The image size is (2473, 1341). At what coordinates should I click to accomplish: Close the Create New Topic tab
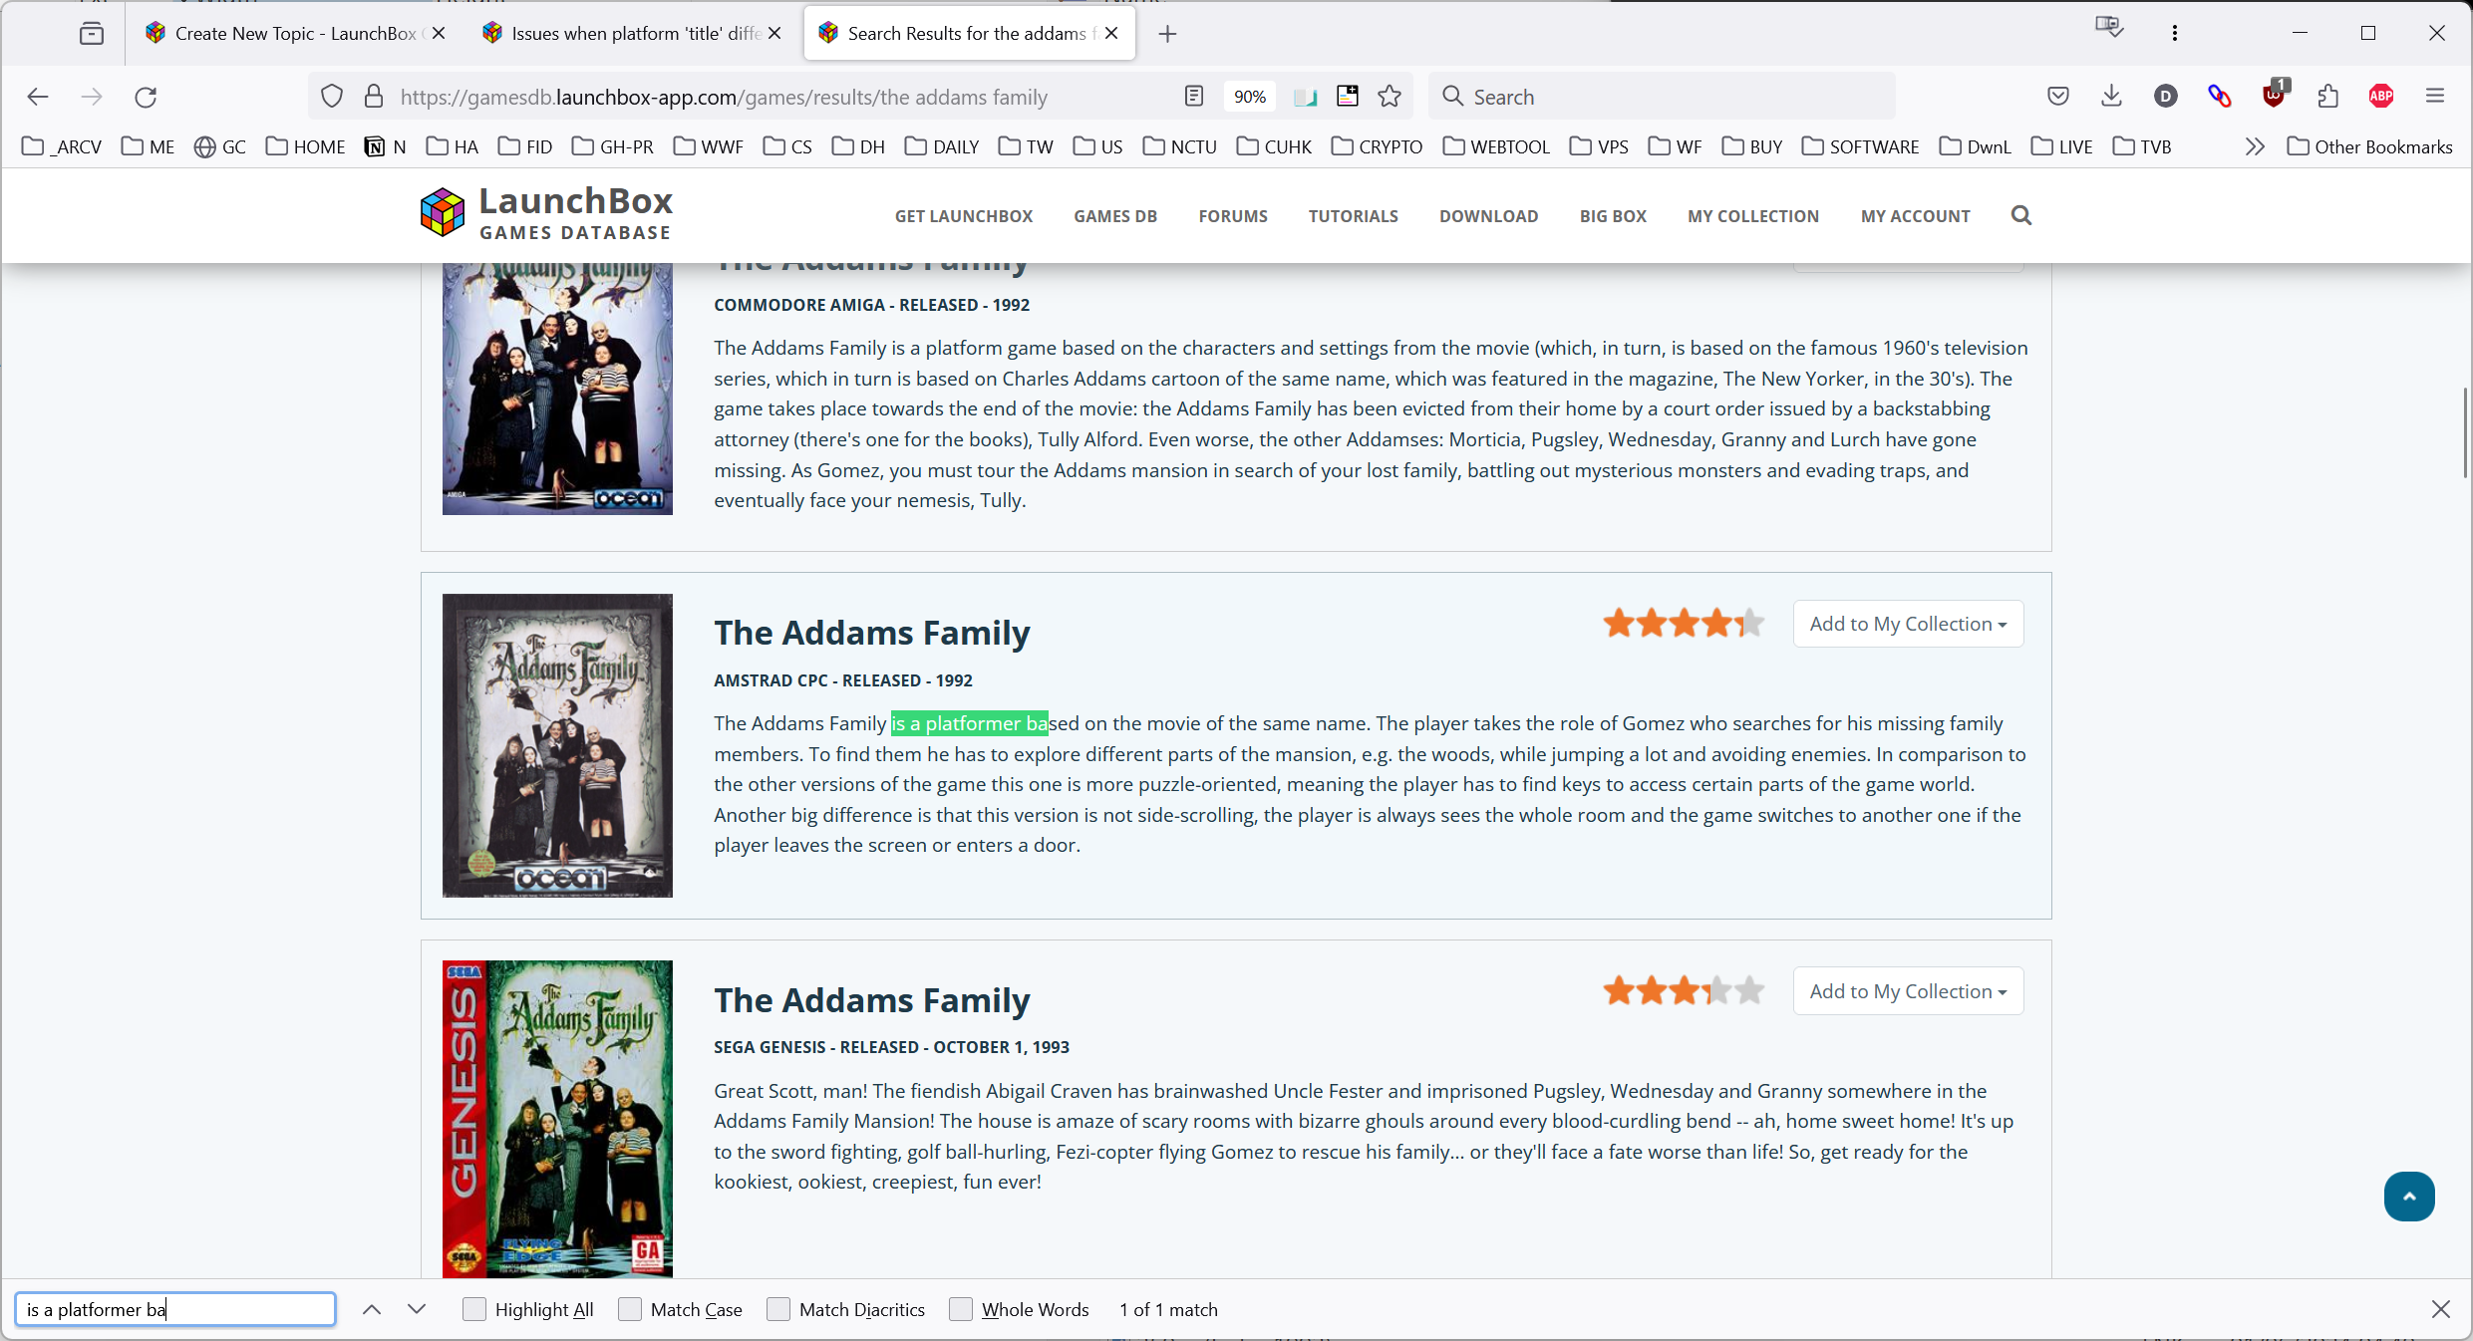(439, 33)
